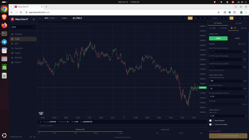
Task: Launch Firefox from the dock
Action: point(4,25)
